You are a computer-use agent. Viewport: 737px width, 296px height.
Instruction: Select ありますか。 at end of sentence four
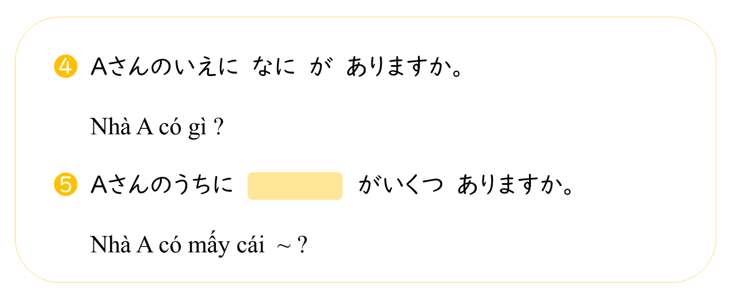[x=406, y=68]
